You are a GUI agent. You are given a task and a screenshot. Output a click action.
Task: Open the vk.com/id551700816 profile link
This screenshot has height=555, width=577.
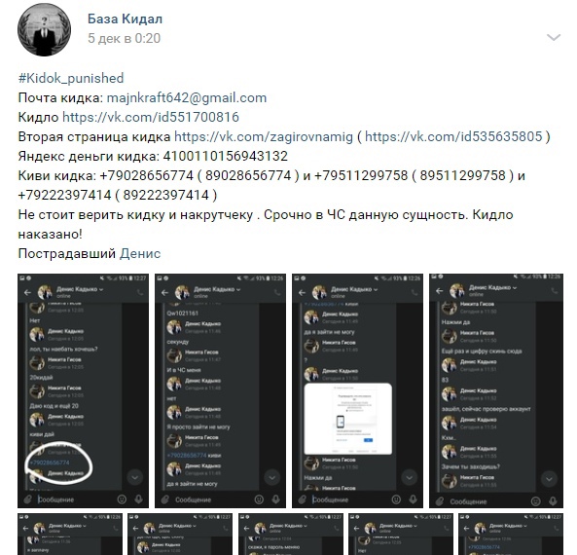click(151, 117)
